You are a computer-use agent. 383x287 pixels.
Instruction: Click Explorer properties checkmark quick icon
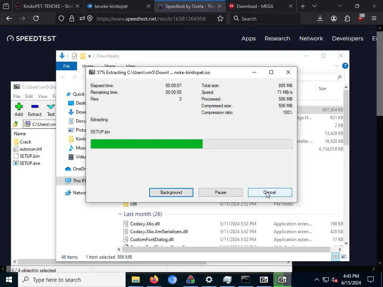pos(74,56)
